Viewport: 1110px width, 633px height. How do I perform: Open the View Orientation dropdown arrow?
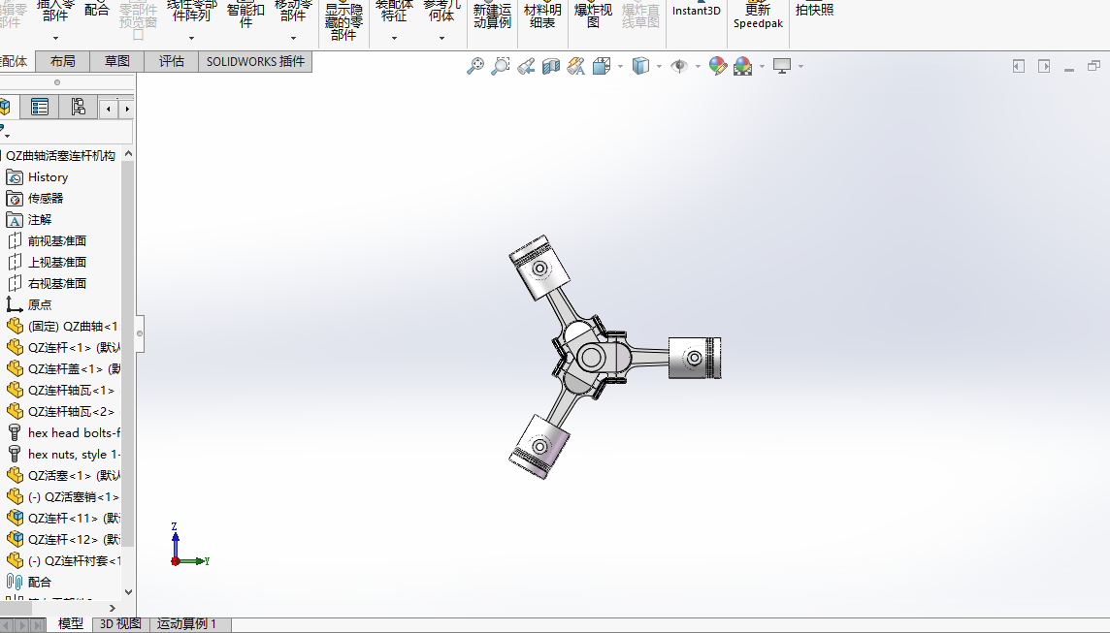click(619, 66)
